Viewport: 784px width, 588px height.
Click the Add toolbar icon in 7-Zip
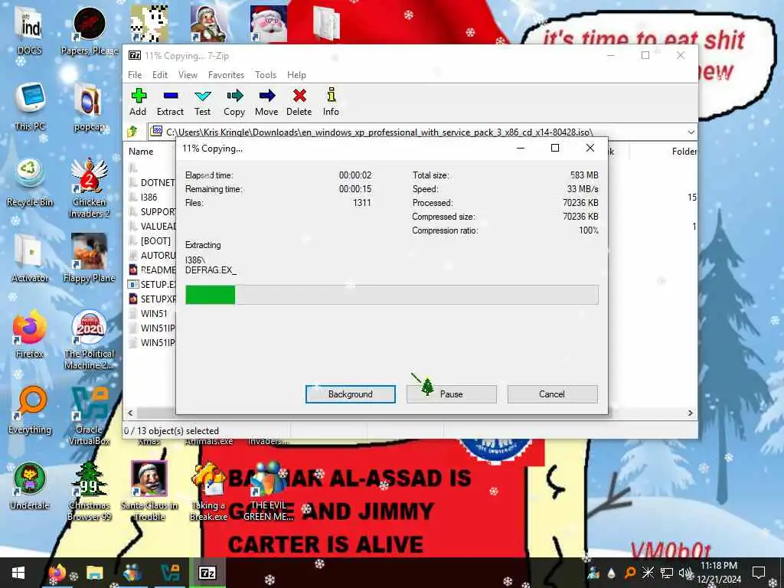tap(138, 102)
